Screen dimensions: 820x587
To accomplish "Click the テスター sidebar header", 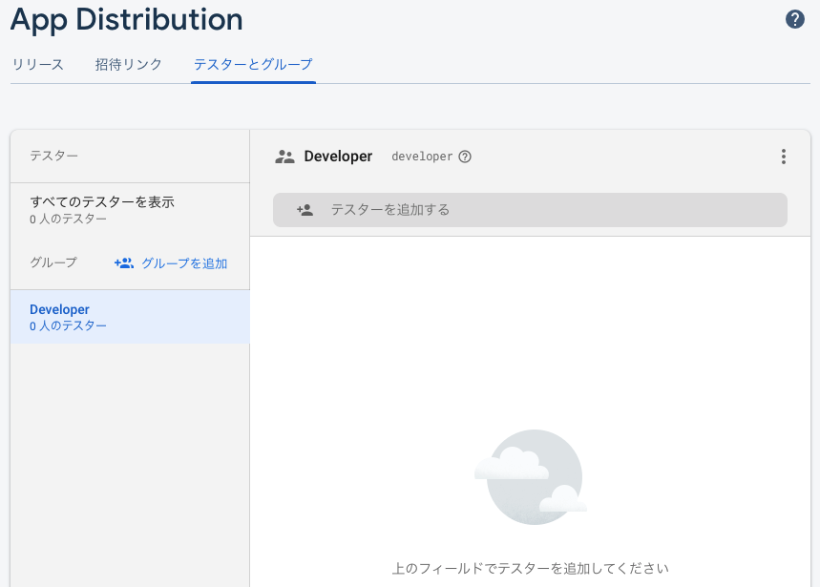I will 53,156.
